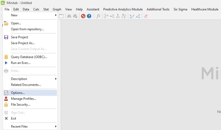This screenshot has width=221, height=130.
Task: Open the Graph menu
Action: (57, 9)
